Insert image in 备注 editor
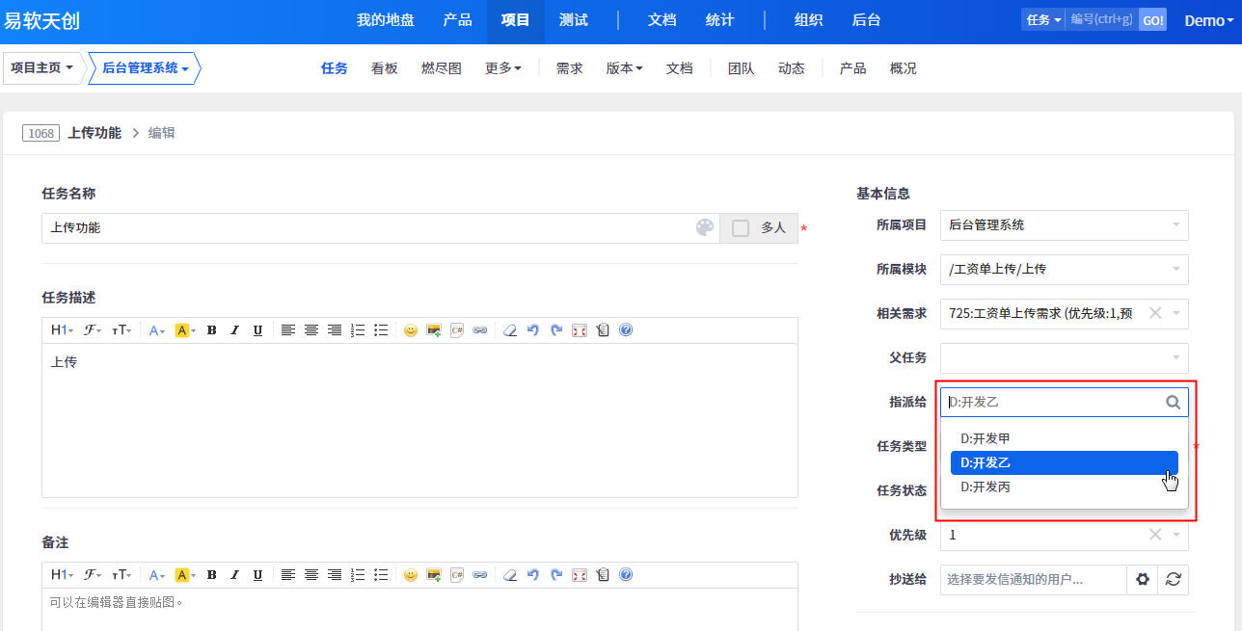The height and width of the screenshot is (631, 1242). [434, 575]
